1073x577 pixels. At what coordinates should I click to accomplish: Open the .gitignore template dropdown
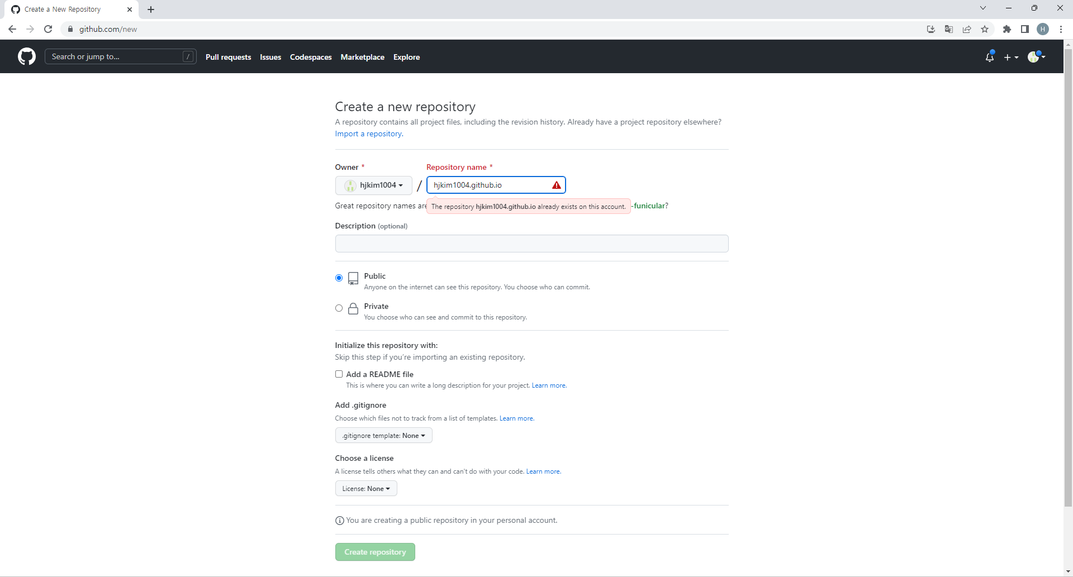[x=383, y=435]
